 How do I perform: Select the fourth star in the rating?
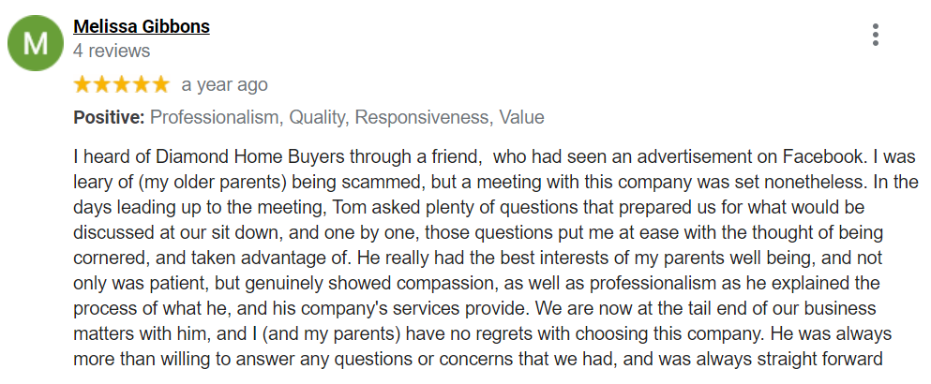[x=141, y=85]
